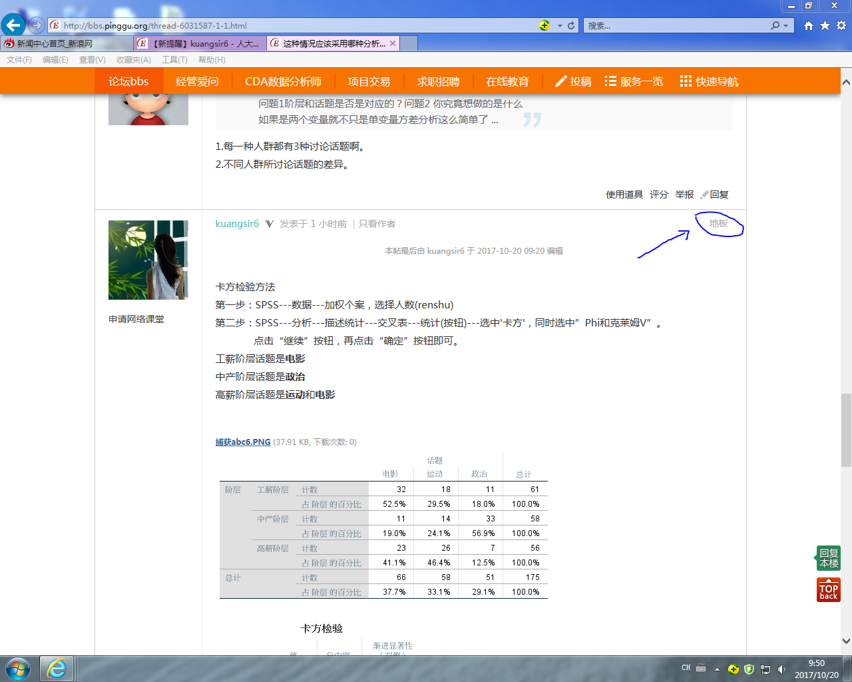Screen dimensions: 852x682
Task: Open the 帮助(H) menu
Action: 212,59
